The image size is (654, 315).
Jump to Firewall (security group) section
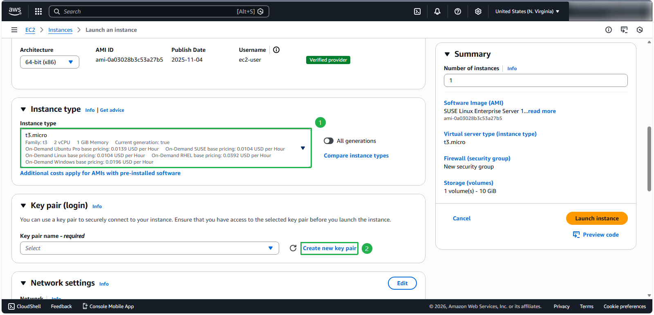pyautogui.click(x=477, y=158)
